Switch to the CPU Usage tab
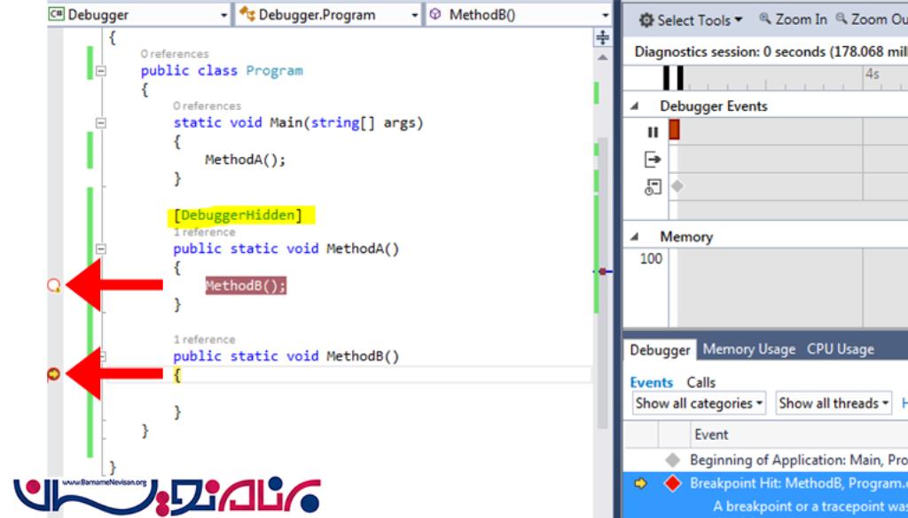Viewport: 908px width, 518px height. pos(840,349)
